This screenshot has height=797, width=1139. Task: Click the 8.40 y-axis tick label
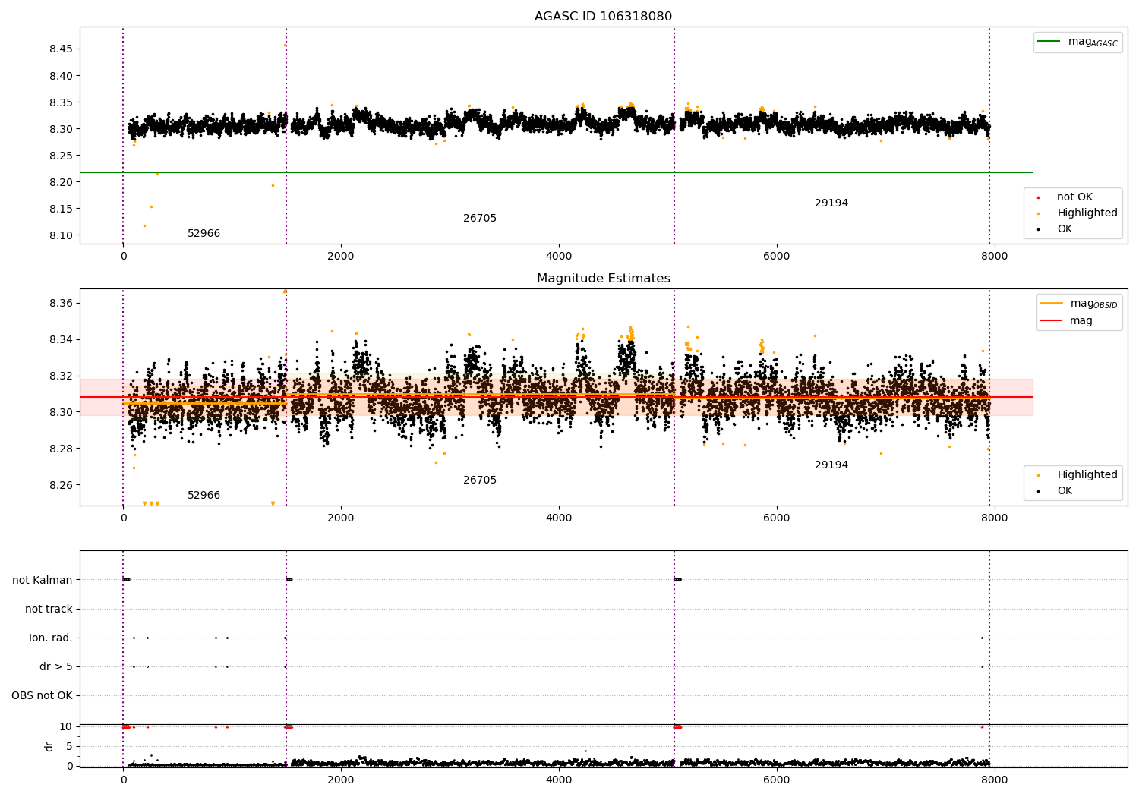click(x=60, y=76)
